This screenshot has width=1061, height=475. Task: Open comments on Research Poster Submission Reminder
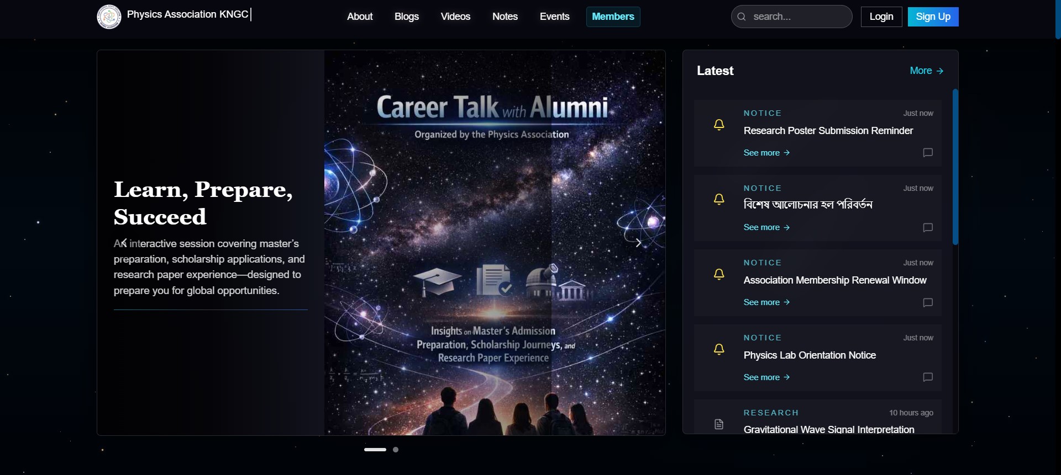(x=928, y=153)
